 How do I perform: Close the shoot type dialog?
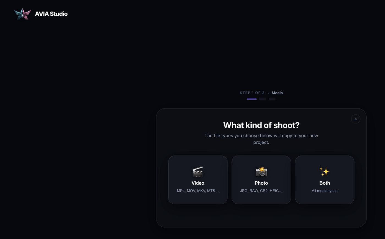[356, 119]
